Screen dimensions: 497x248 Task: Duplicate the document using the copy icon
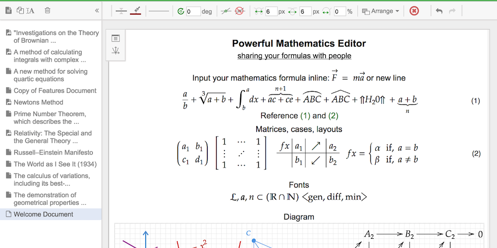[x=20, y=11]
